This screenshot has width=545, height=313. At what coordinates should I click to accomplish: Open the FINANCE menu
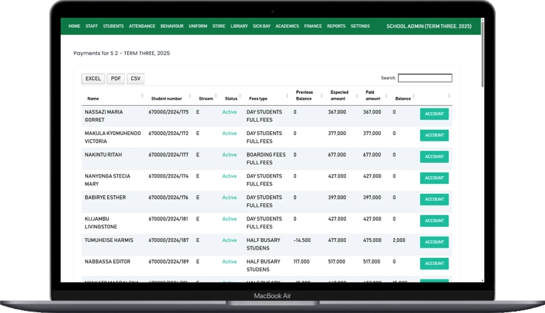pos(313,26)
